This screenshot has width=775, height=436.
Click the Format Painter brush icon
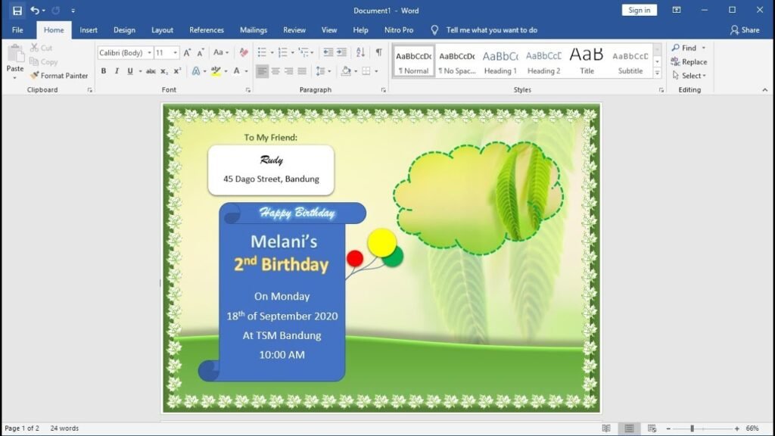34,75
